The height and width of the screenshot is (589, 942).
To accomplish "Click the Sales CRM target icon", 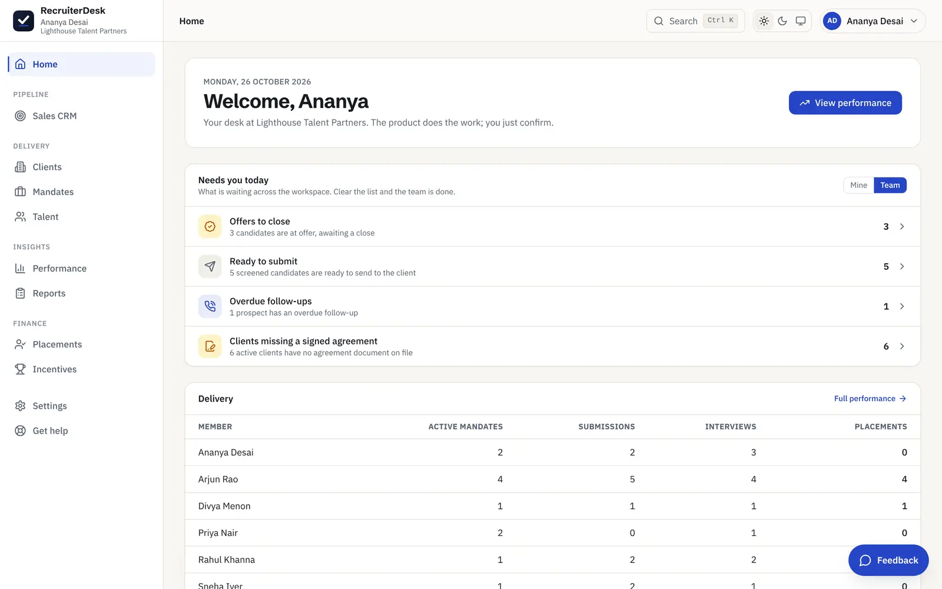I will [21, 116].
